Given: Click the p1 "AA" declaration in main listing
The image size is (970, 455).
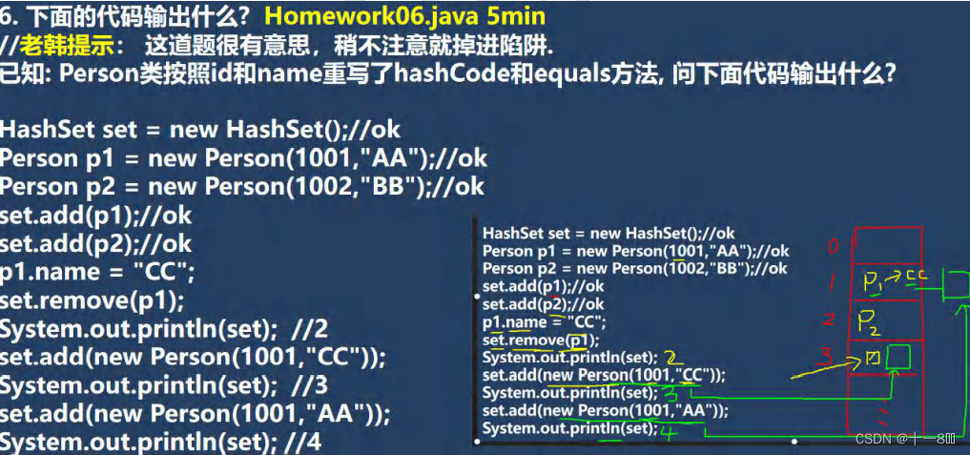Looking at the screenshot, I should tap(244, 158).
